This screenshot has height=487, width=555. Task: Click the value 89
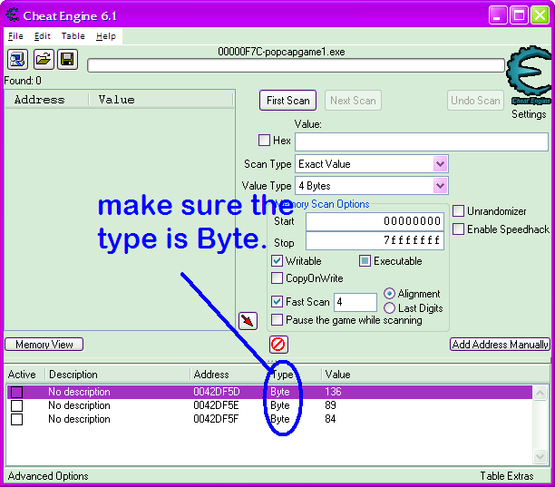[x=330, y=405]
